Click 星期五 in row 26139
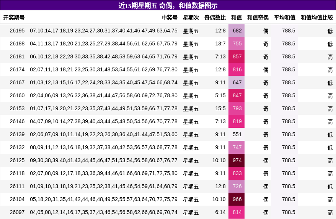Image resolution: width=336 pixels, height=219 pixels. (x=191, y=135)
